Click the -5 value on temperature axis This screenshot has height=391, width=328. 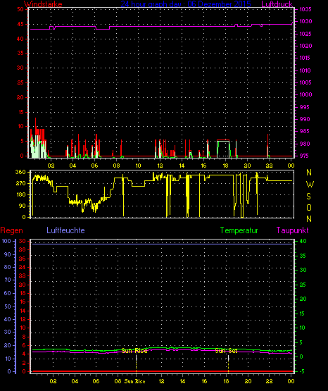(x=301, y=371)
